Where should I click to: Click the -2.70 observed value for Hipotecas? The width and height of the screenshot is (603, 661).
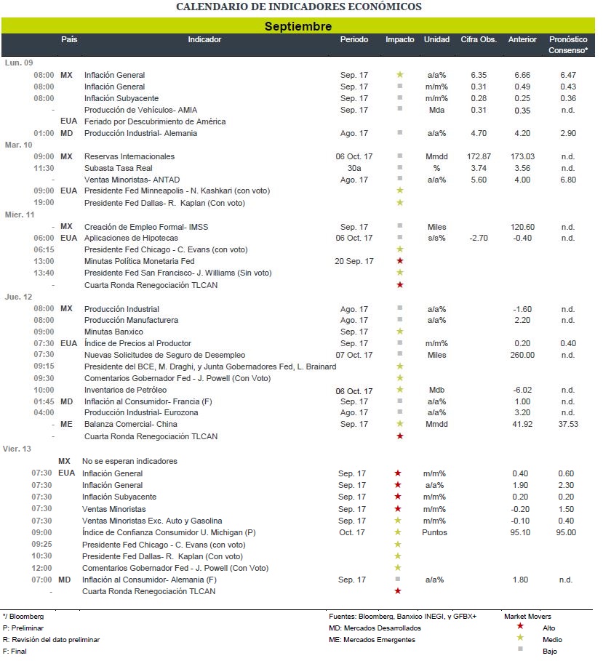[x=479, y=238]
